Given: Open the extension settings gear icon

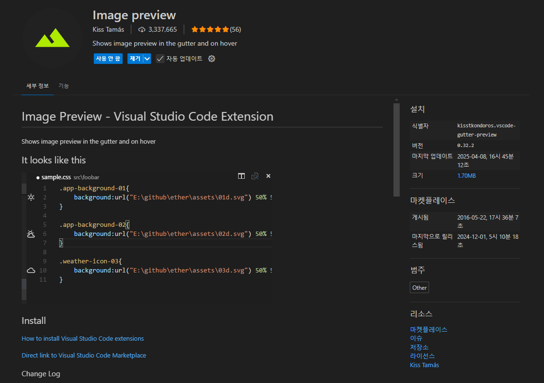Looking at the screenshot, I should pyautogui.click(x=212, y=59).
